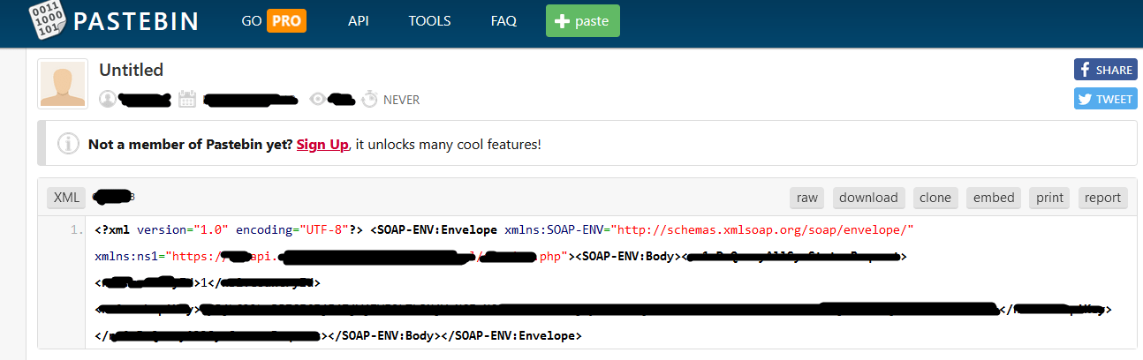Click the calendar date icon

tap(186, 100)
